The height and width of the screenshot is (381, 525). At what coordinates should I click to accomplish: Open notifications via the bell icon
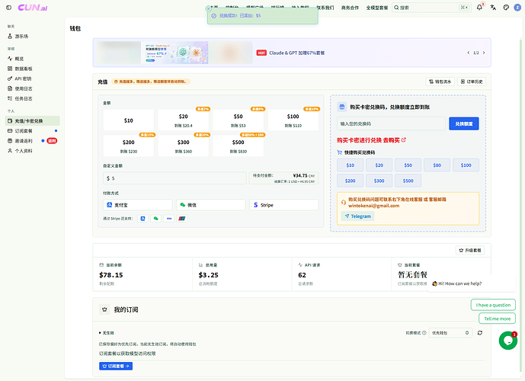click(x=479, y=8)
